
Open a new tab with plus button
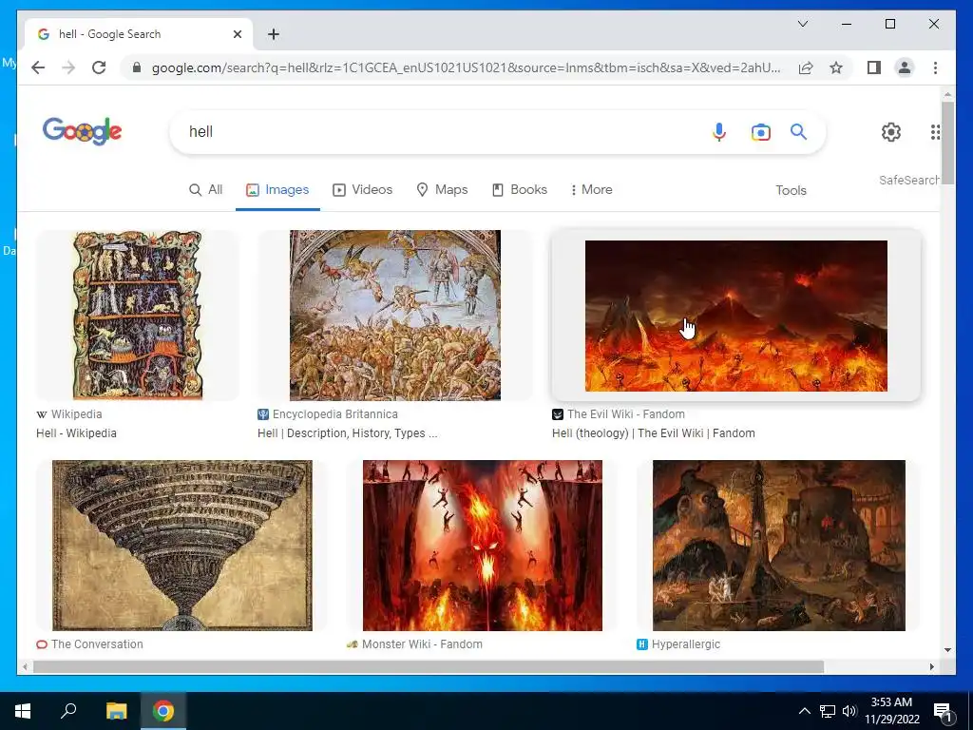(273, 34)
